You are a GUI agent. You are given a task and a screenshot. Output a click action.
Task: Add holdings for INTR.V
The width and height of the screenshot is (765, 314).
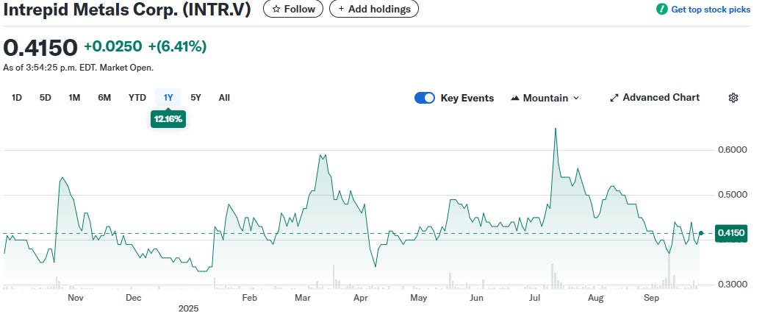(374, 9)
